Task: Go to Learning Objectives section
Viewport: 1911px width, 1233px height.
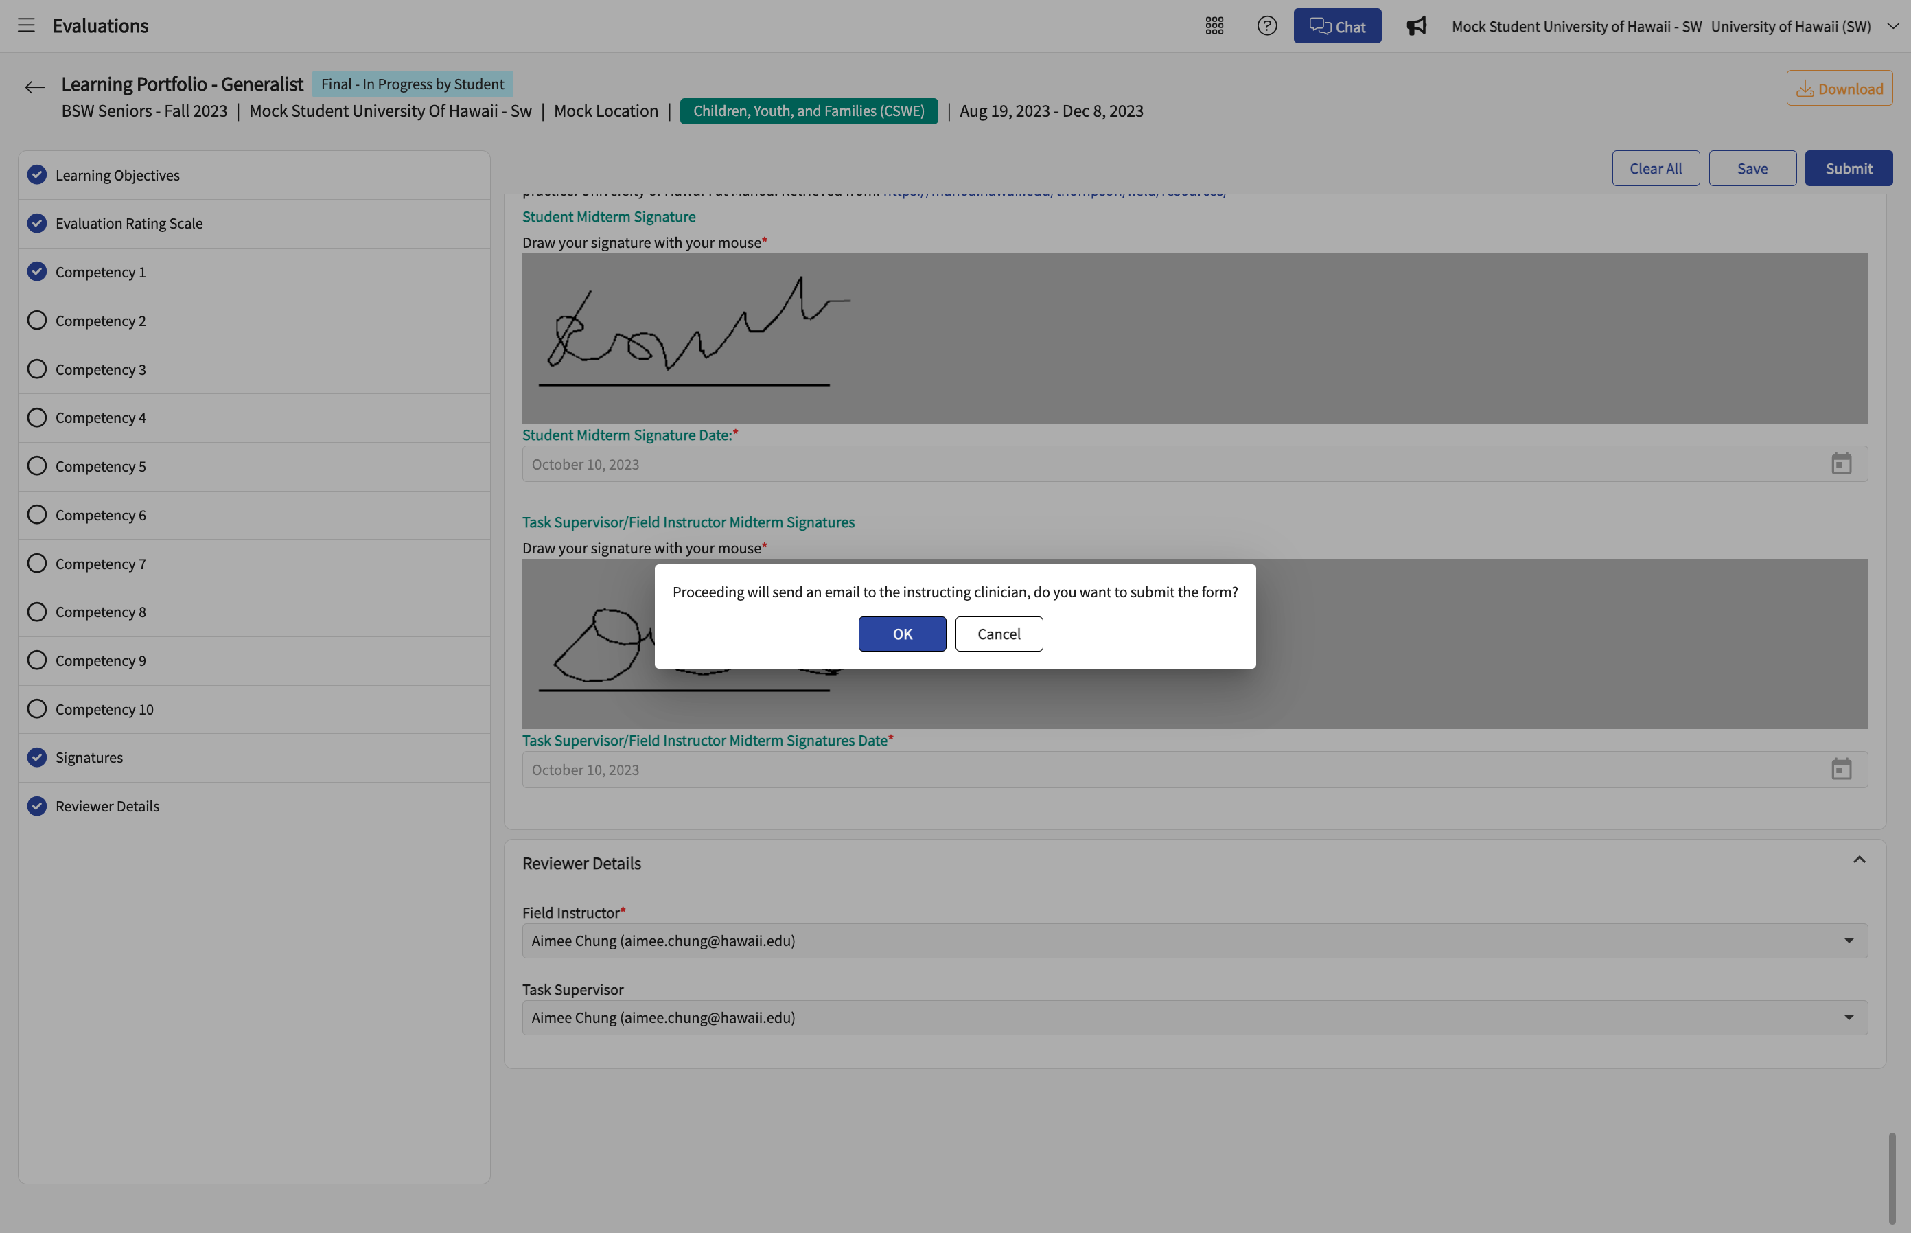Action: click(254, 175)
